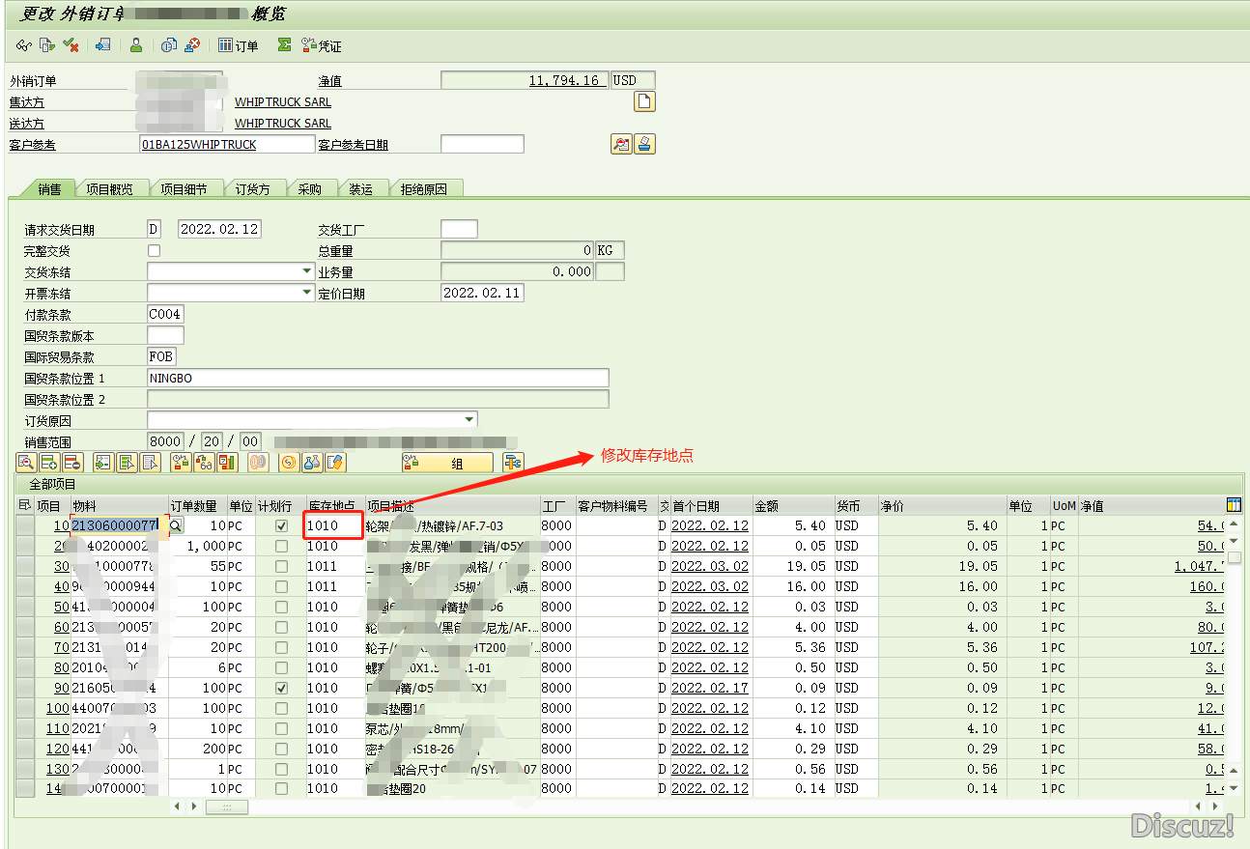The height and width of the screenshot is (849, 1250).
Task: Click the 凭证 toolbar button
Action: pyautogui.click(x=322, y=45)
